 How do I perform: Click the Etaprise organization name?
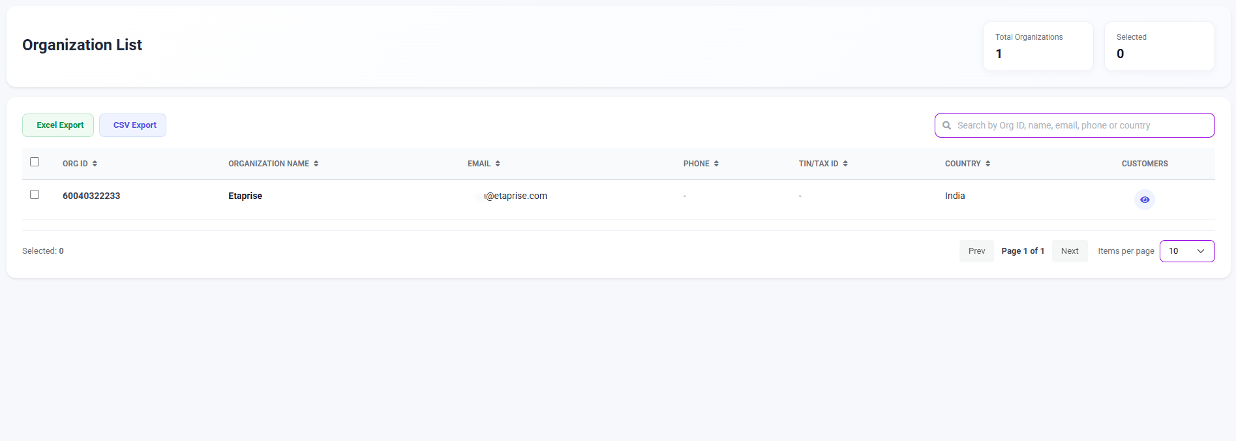(245, 196)
